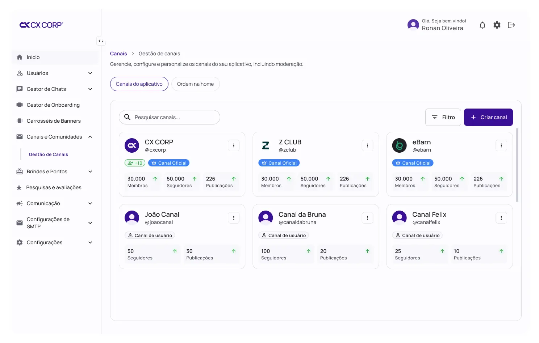This screenshot has height=343, width=539.
Task: Click the search magnifier in Pesquisar canais field
Action: click(x=127, y=117)
